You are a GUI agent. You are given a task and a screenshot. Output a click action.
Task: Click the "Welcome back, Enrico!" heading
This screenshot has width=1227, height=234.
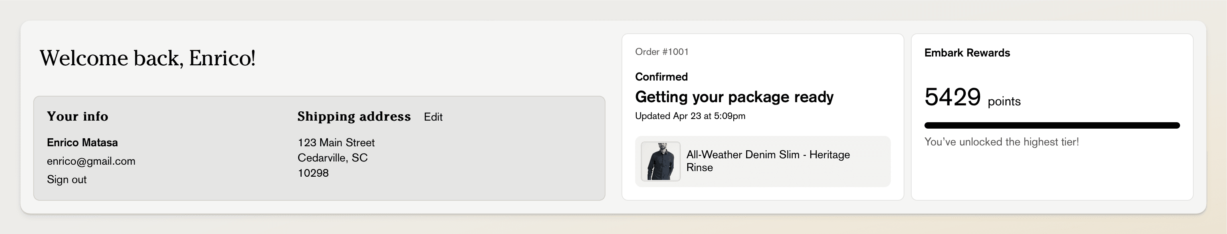[x=147, y=58]
